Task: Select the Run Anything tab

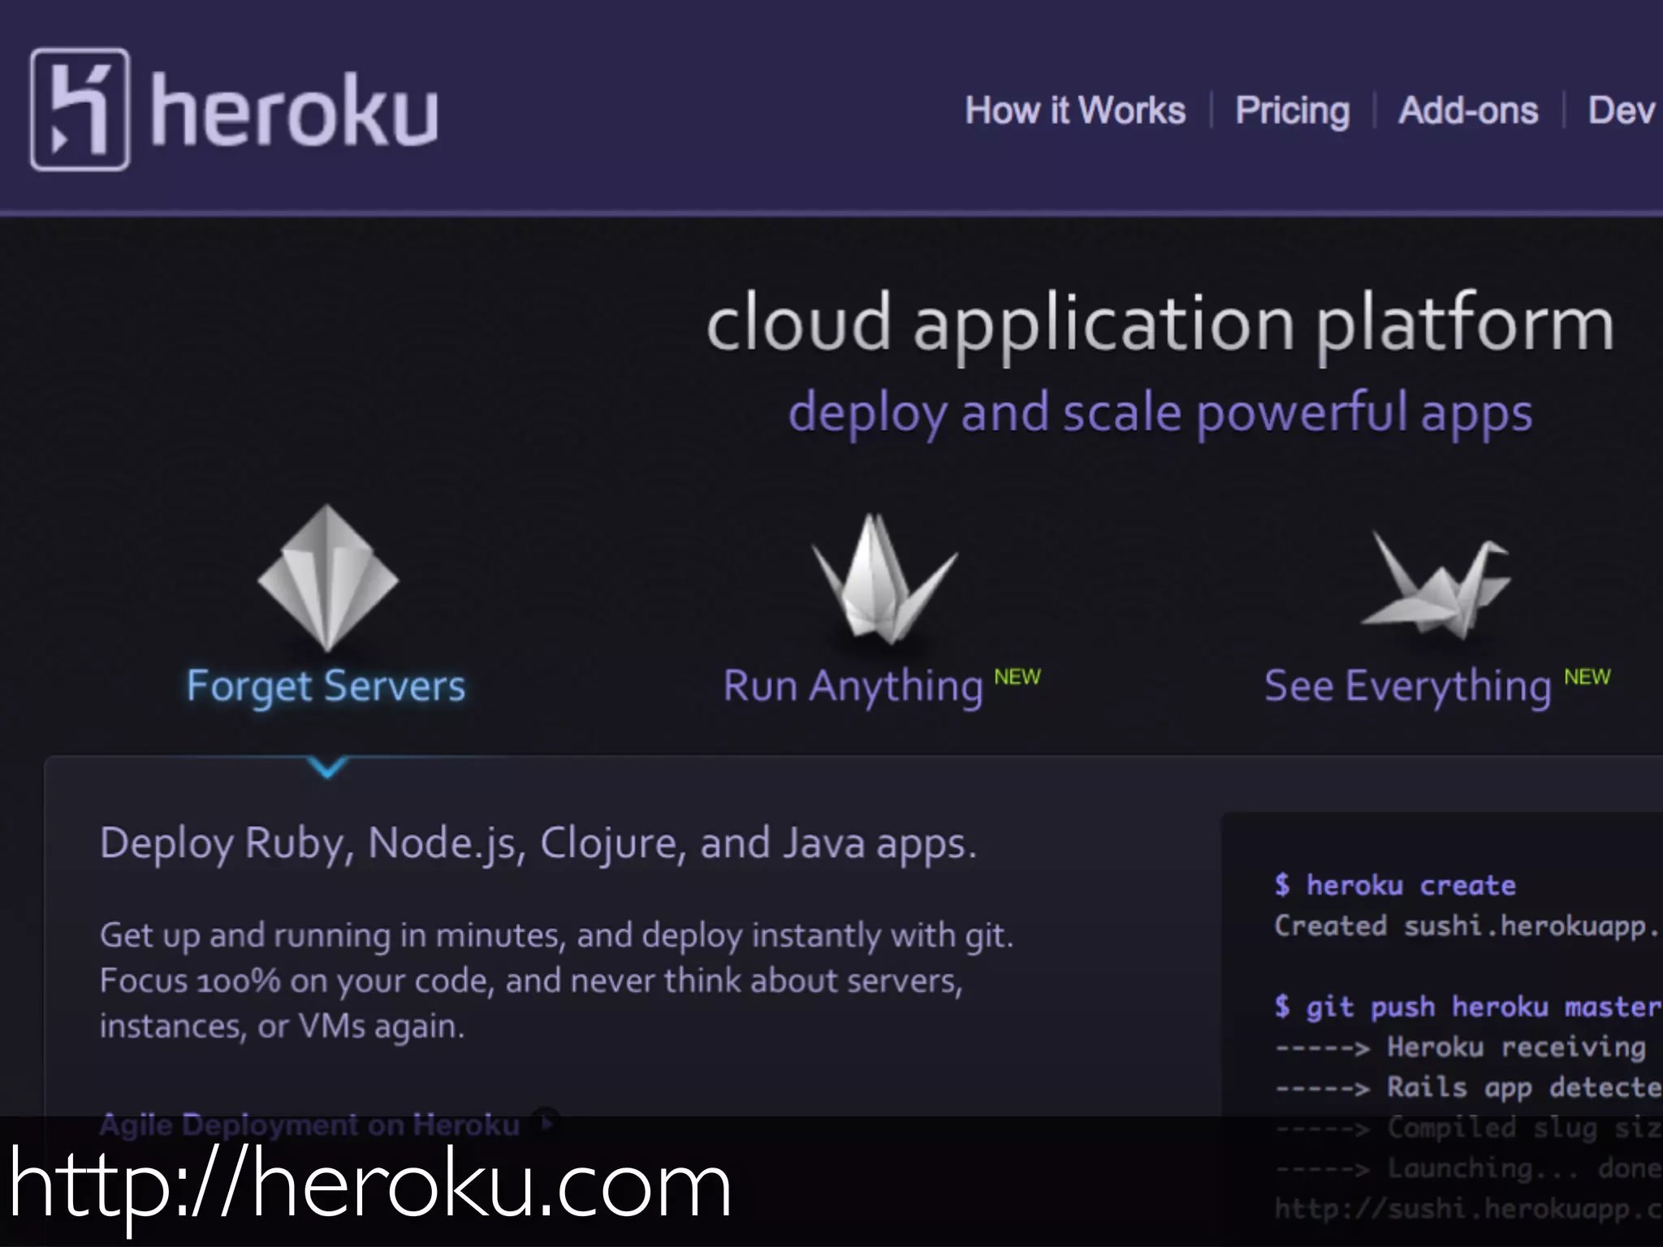Action: point(853,687)
